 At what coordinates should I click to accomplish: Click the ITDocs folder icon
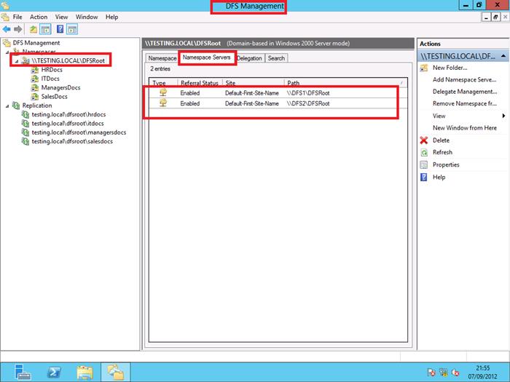coord(35,79)
